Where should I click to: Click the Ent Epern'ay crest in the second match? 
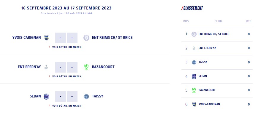46,67
